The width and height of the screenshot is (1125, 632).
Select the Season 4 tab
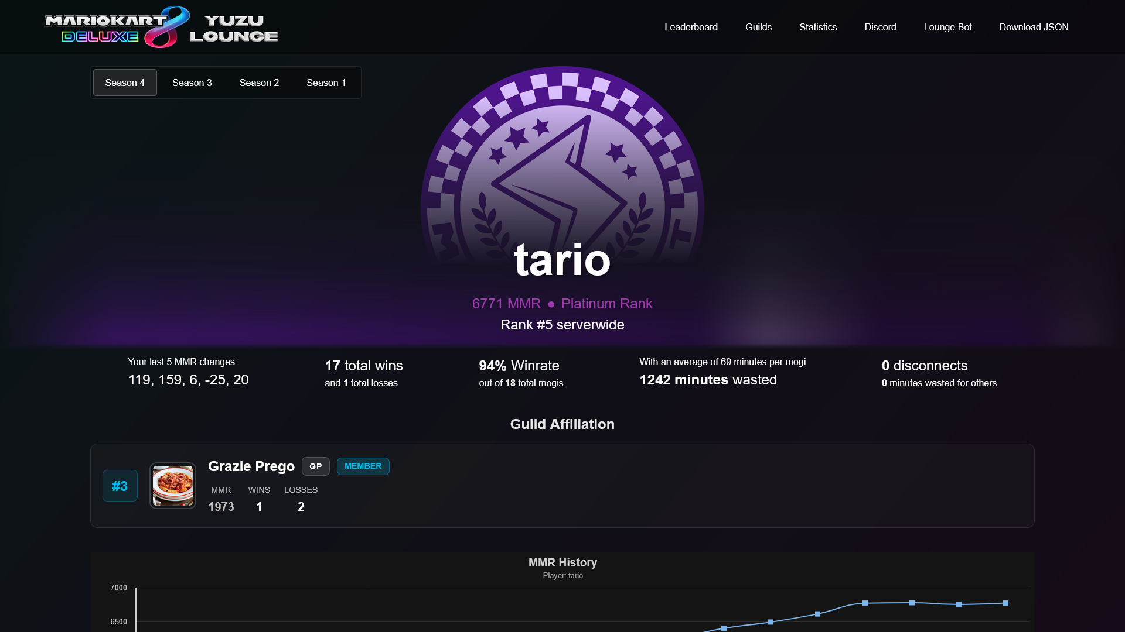(125, 83)
